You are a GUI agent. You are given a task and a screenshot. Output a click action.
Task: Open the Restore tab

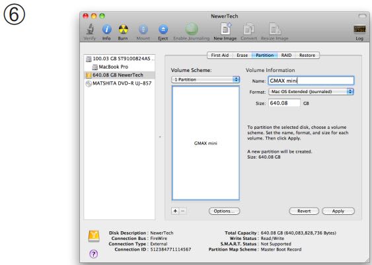(307, 56)
